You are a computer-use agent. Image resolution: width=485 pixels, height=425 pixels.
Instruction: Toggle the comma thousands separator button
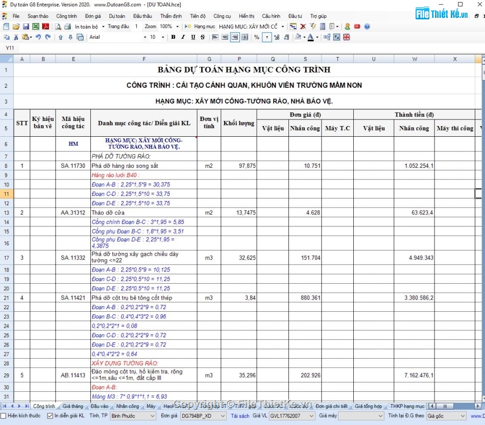click(x=267, y=37)
